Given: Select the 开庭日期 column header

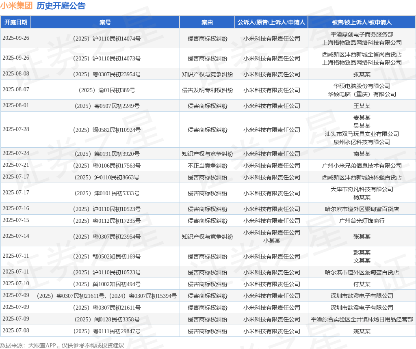Looking at the screenshot, I should 16,22.
